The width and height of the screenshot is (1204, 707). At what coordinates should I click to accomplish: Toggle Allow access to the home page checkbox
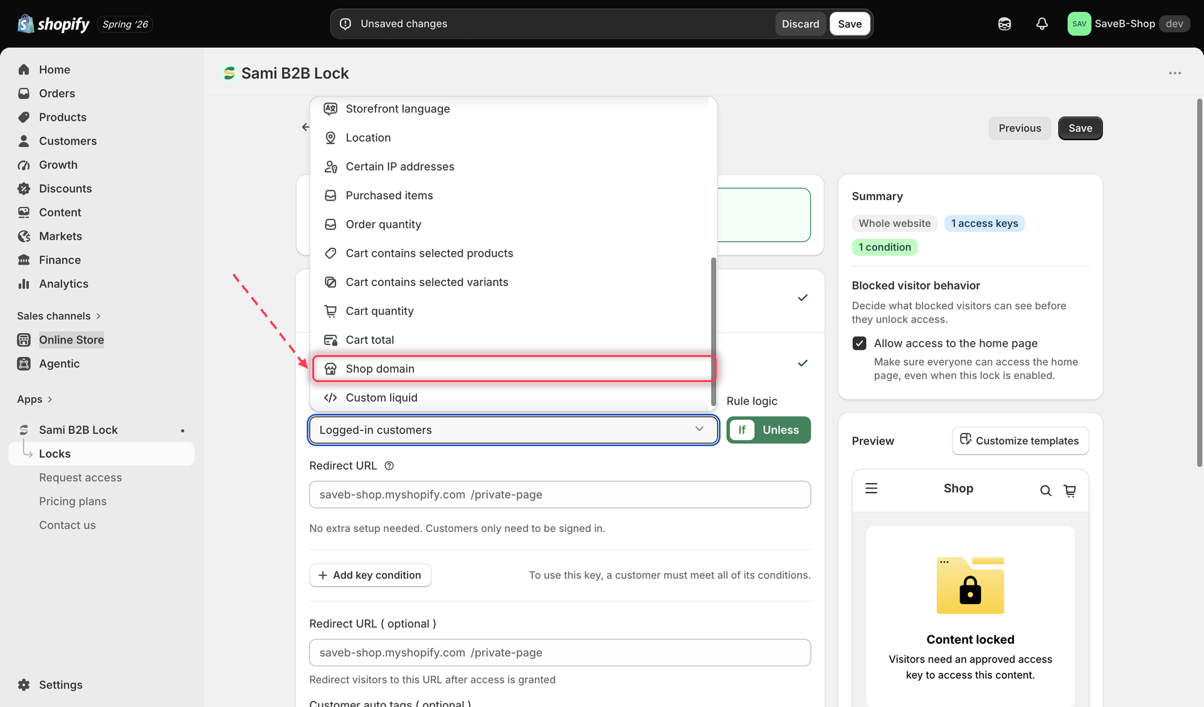(x=859, y=343)
